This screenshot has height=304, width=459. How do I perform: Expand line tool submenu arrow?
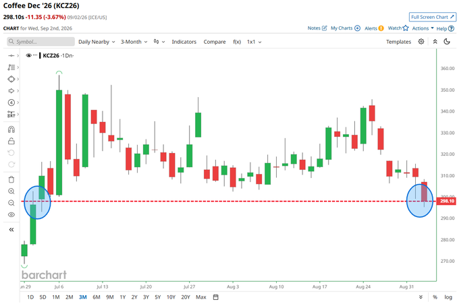(x=18, y=55)
